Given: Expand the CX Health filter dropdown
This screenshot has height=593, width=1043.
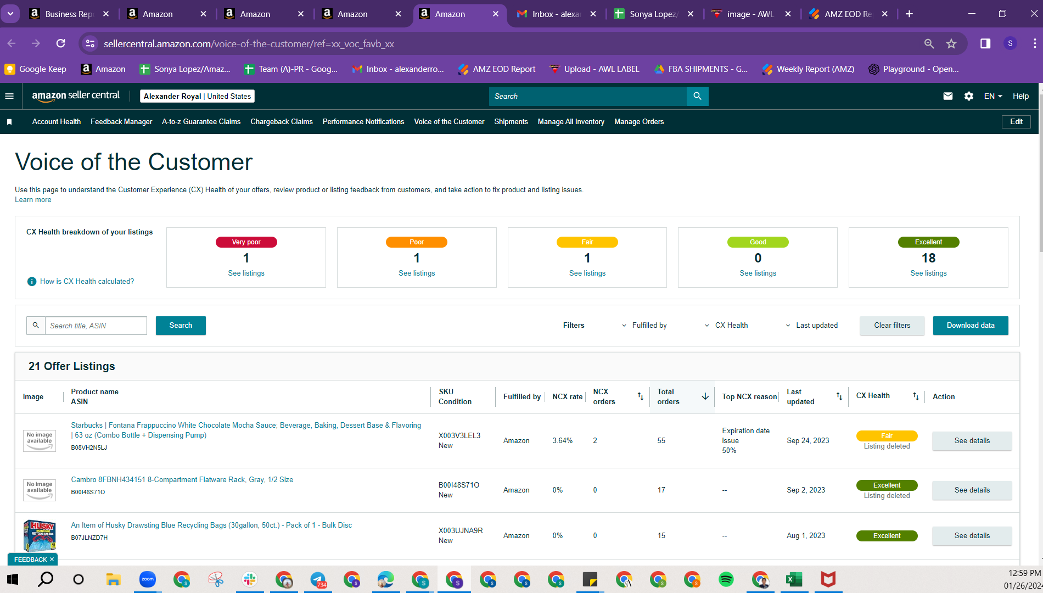Looking at the screenshot, I should pyautogui.click(x=726, y=326).
